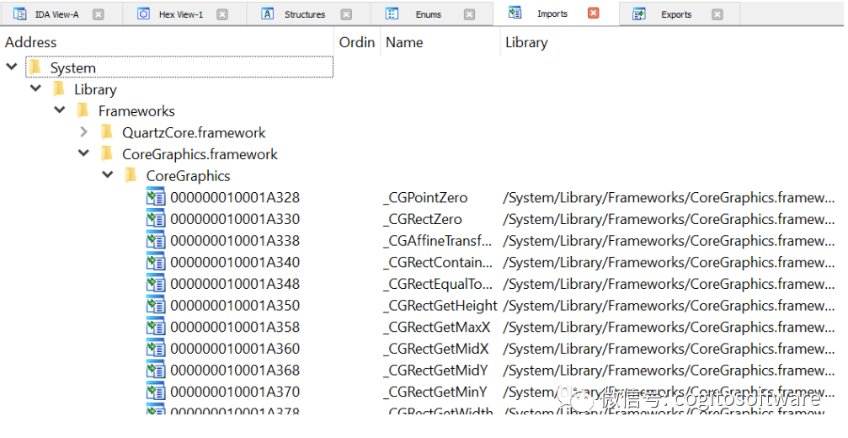Screen dimensions: 848x438
Task: Select the QuartzCore.framework folder icon
Action: click(x=107, y=132)
